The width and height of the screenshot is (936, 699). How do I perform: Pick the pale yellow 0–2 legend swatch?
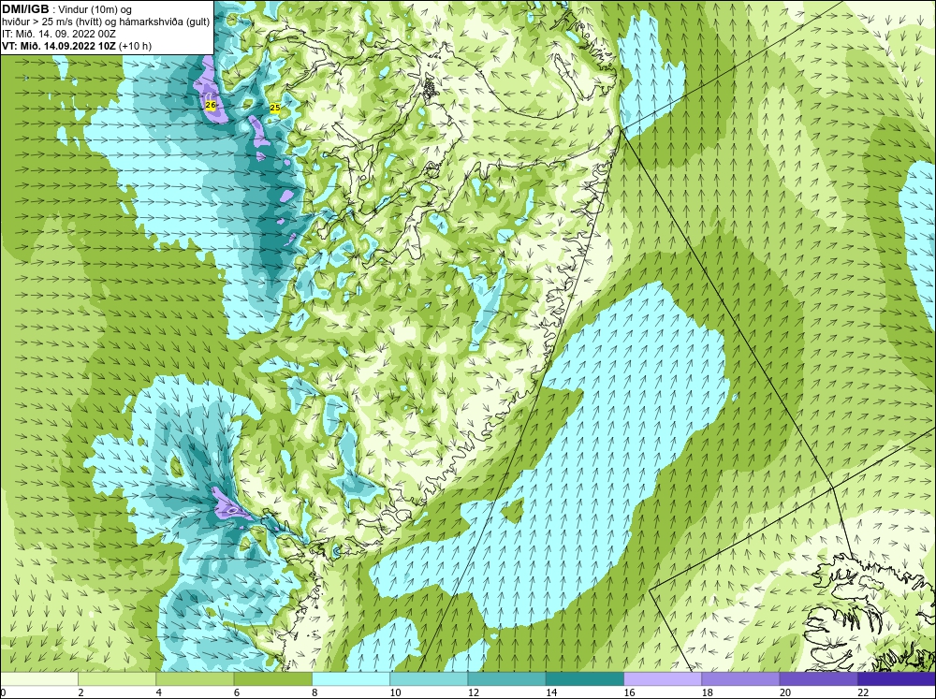tap(38, 678)
